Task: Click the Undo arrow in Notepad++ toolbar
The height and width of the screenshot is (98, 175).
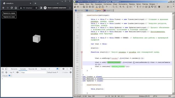Action: [x=107, y=7]
